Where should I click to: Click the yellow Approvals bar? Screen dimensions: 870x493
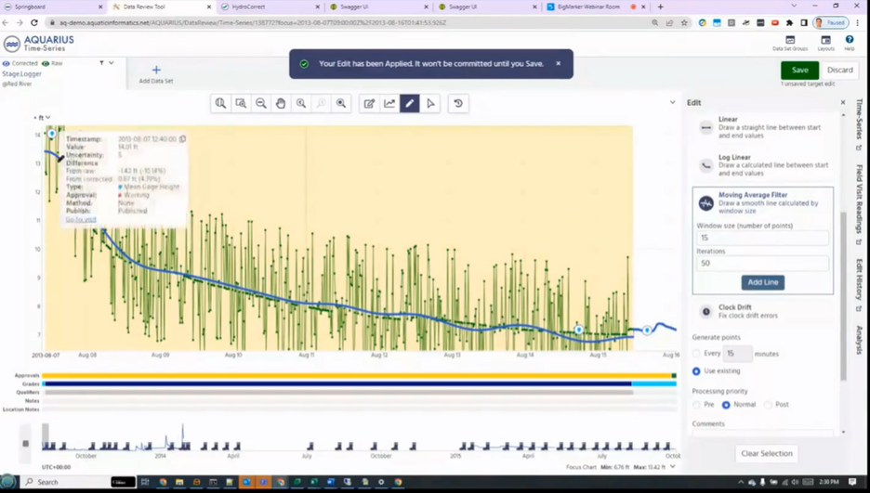(357, 376)
